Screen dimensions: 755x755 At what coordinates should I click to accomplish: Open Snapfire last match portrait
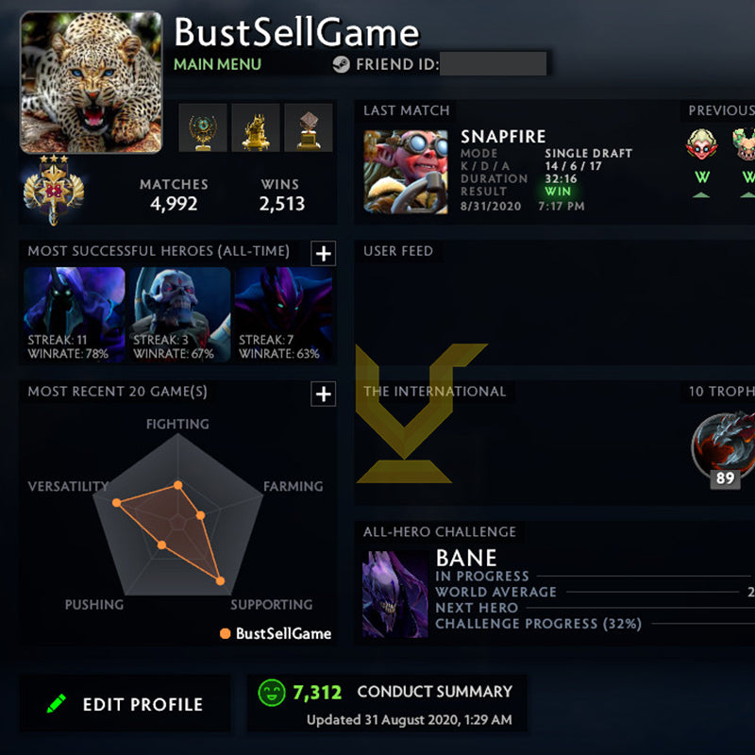point(406,172)
